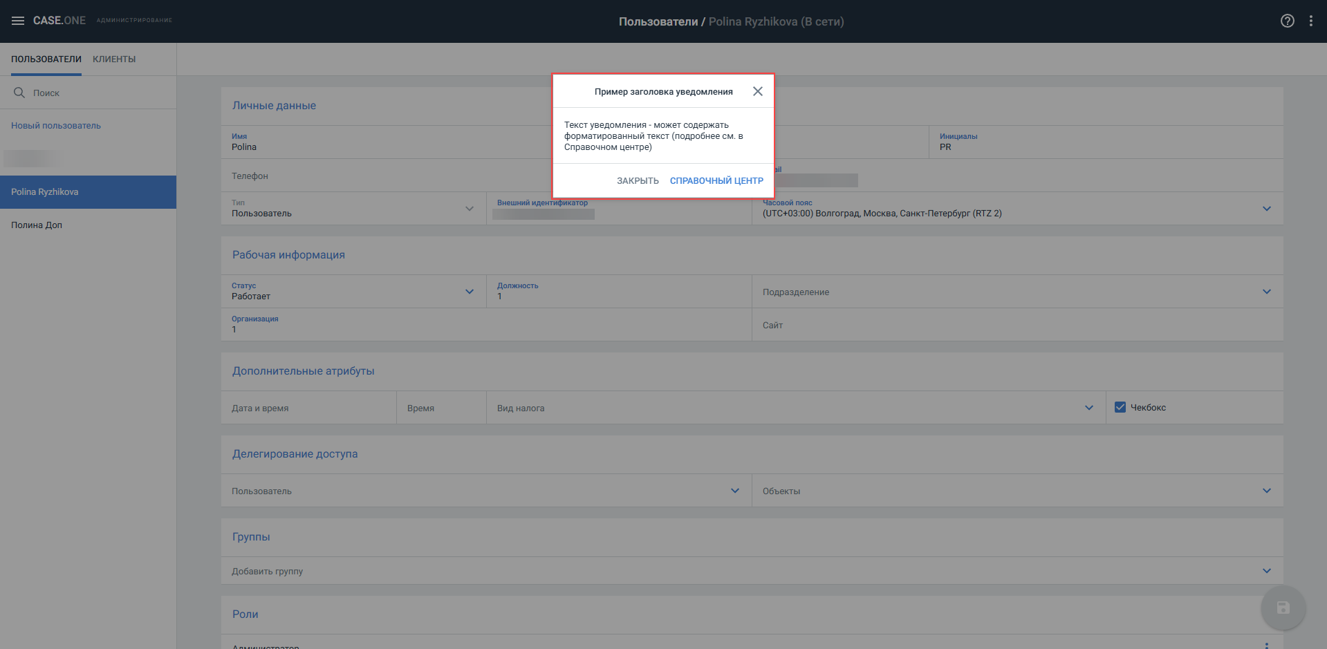Click the Время field
1327x649 pixels.
point(441,408)
